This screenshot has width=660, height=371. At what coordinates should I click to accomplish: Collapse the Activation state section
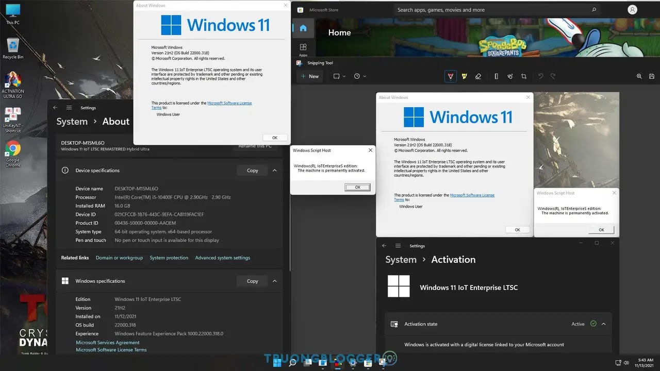pos(603,324)
